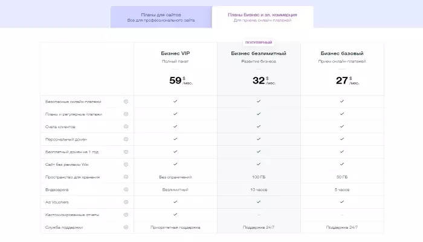Show info tooltip for Ad Vouchers

[126, 202]
